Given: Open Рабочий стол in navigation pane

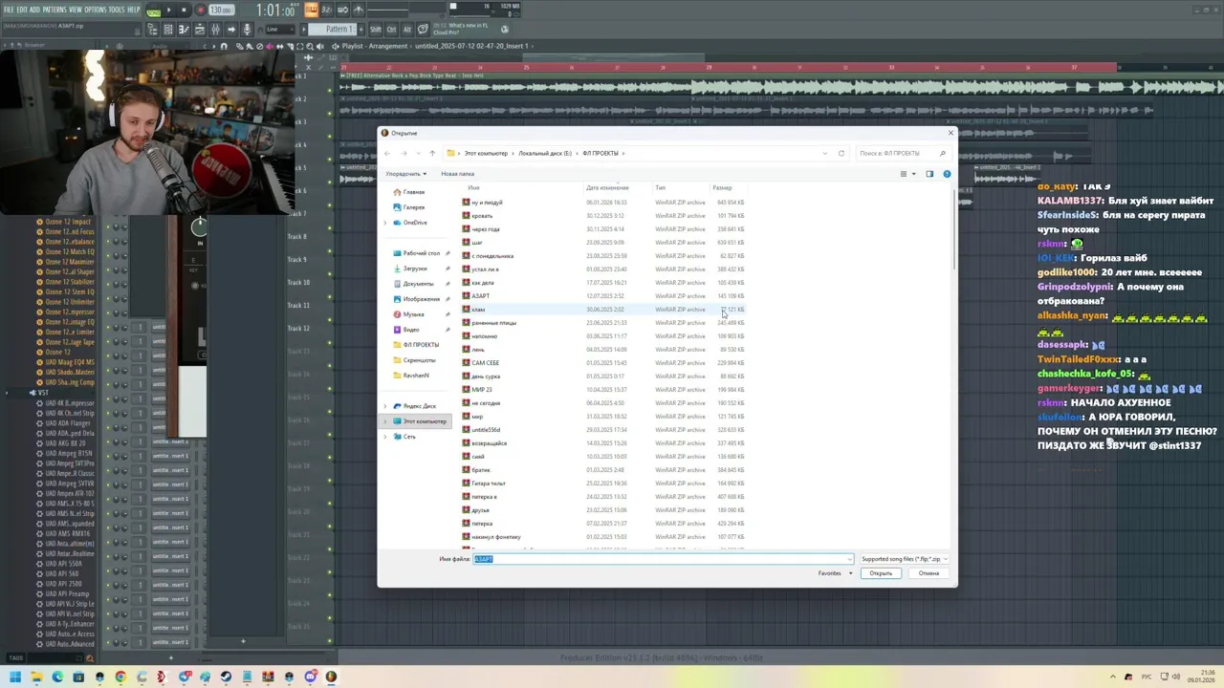Looking at the screenshot, I should click(422, 253).
